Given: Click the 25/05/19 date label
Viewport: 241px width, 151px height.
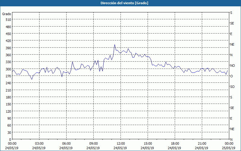Looking at the screenshot, I should [x=229, y=148].
